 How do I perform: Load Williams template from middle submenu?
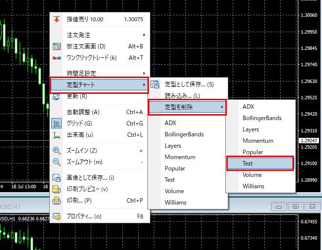(188, 203)
